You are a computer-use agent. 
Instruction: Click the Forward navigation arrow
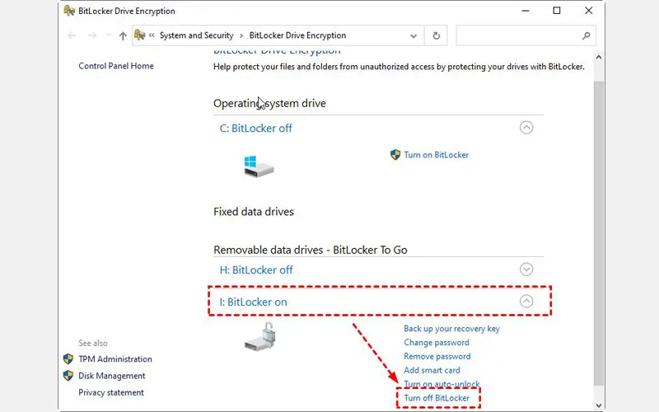pos(92,35)
